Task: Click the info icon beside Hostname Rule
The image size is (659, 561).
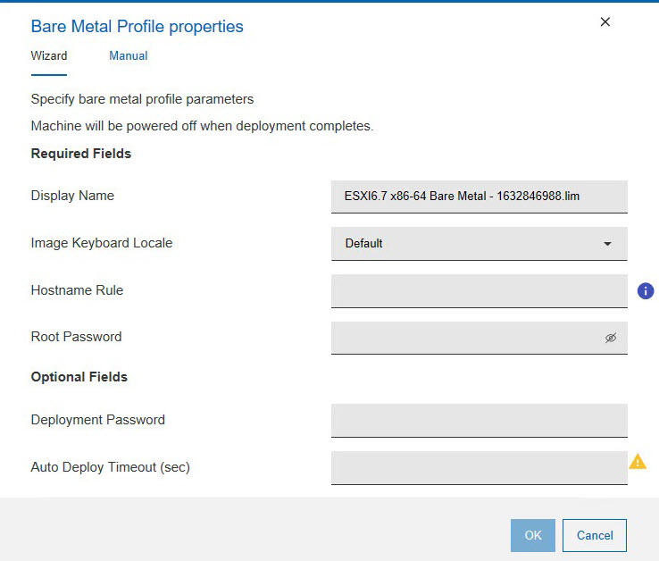Action: (x=646, y=291)
